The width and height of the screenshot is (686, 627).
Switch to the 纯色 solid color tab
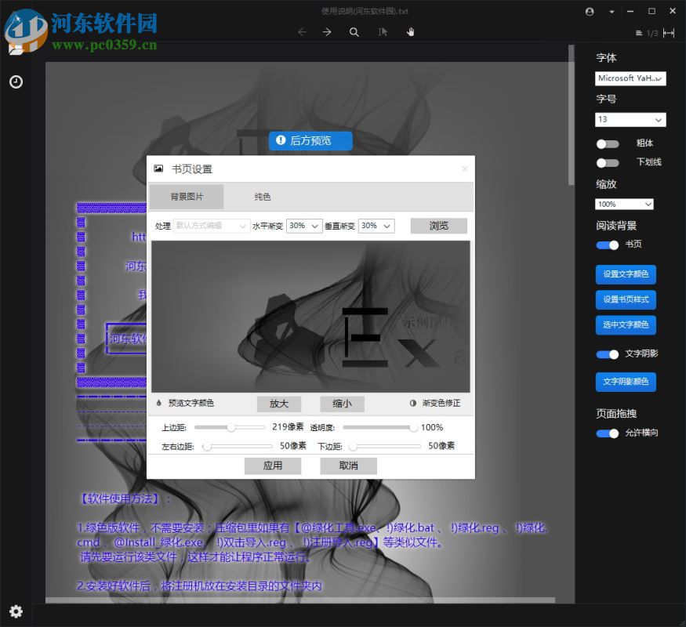click(263, 197)
